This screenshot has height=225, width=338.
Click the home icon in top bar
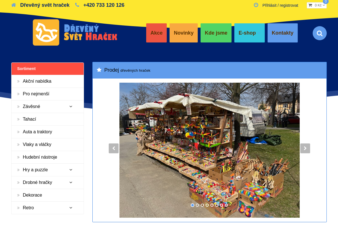coord(14,5)
